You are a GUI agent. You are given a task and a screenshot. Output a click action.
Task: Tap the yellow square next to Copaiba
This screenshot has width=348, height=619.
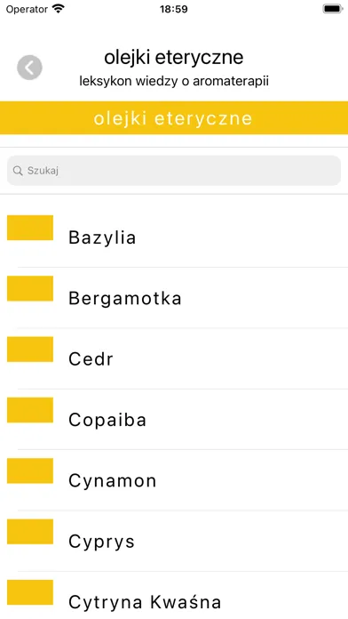point(30,410)
